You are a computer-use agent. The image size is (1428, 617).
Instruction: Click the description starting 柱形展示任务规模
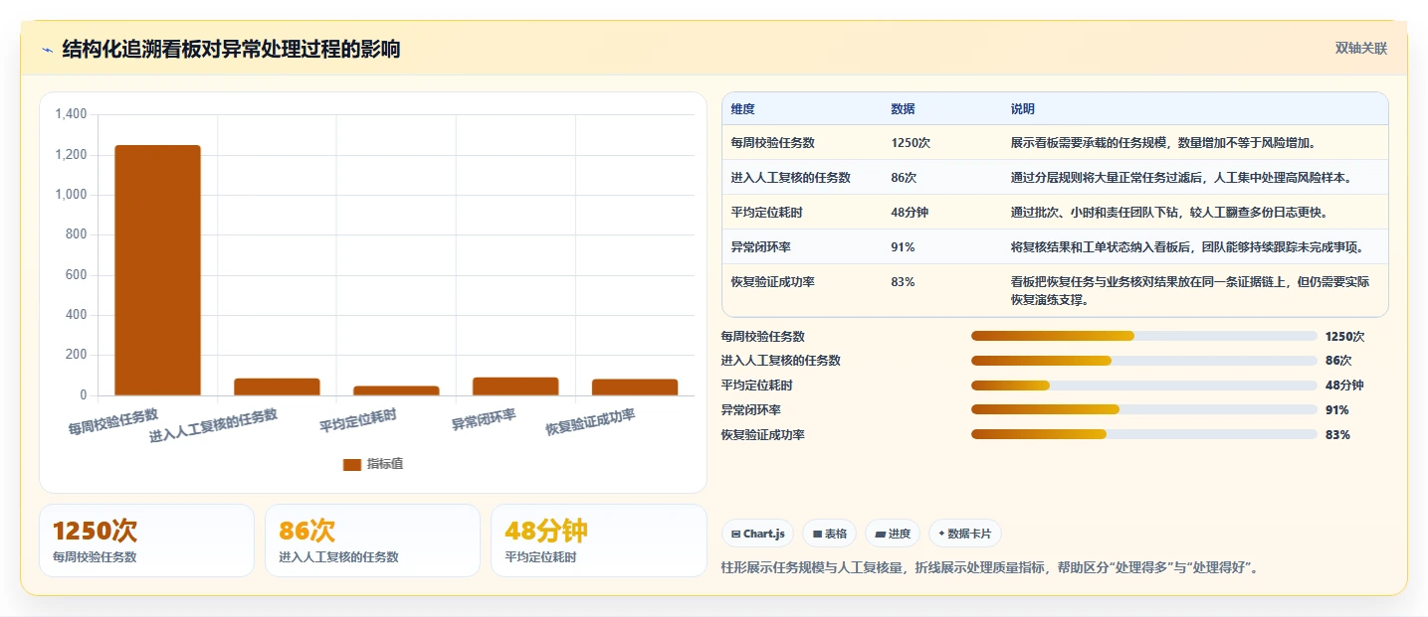point(990,568)
